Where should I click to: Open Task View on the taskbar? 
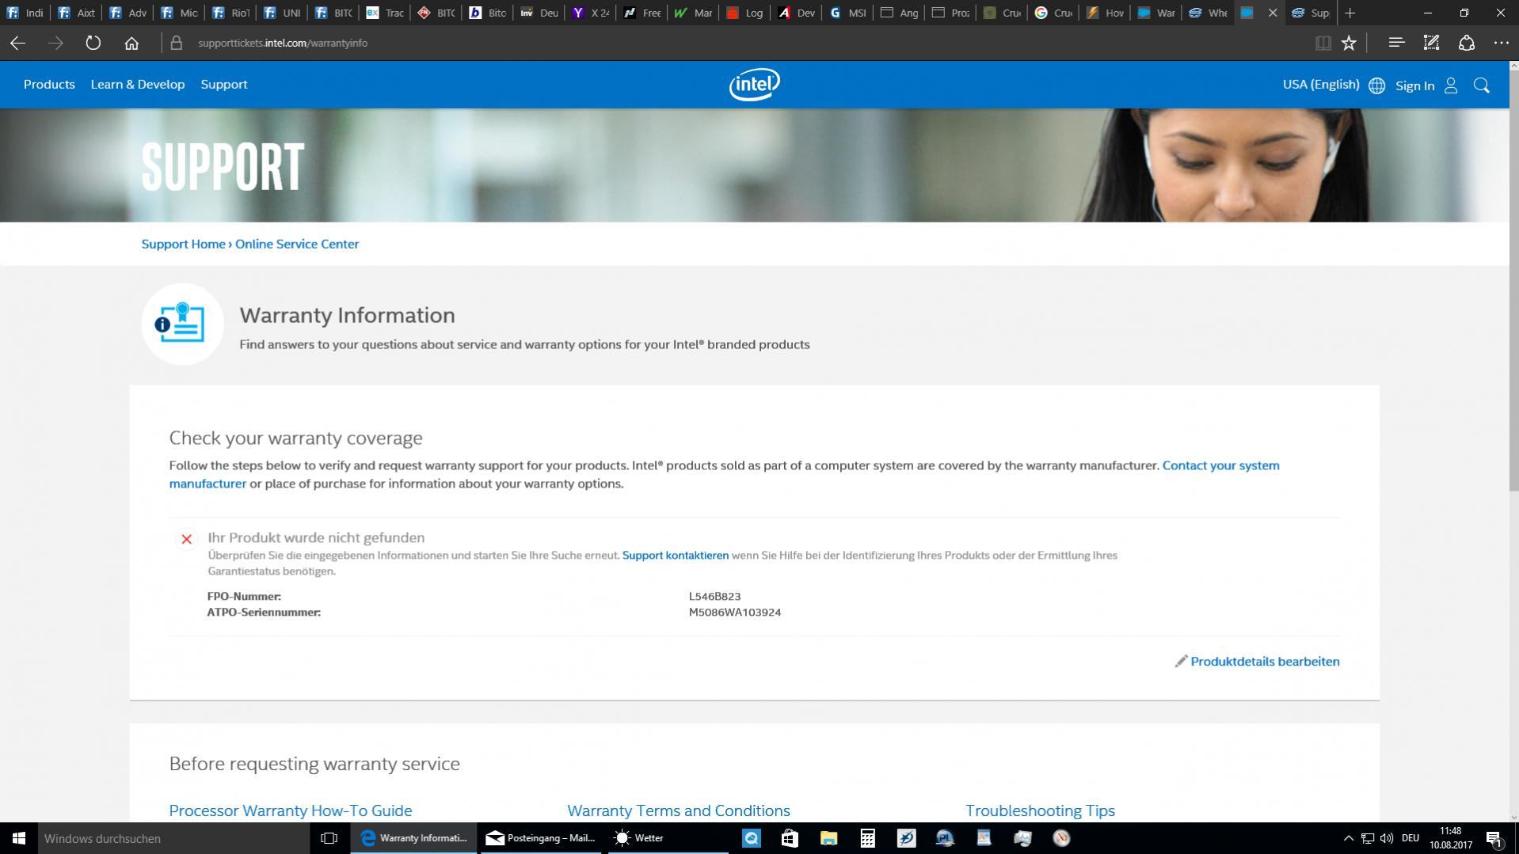pyautogui.click(x=329, y=838)
